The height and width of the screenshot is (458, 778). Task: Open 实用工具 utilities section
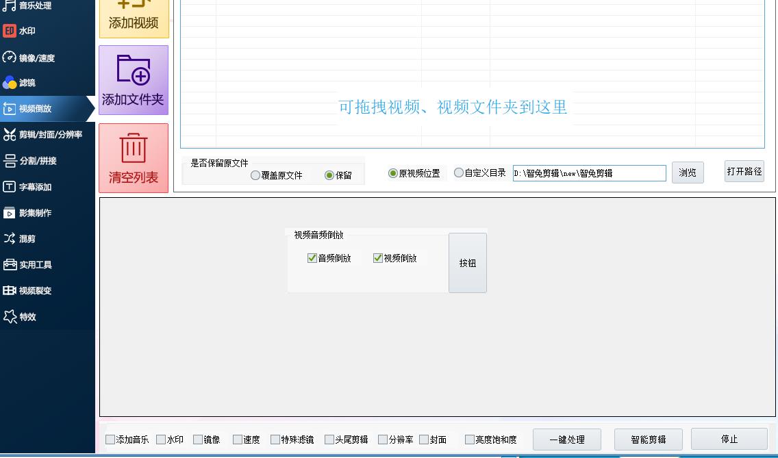coord(27,264)
